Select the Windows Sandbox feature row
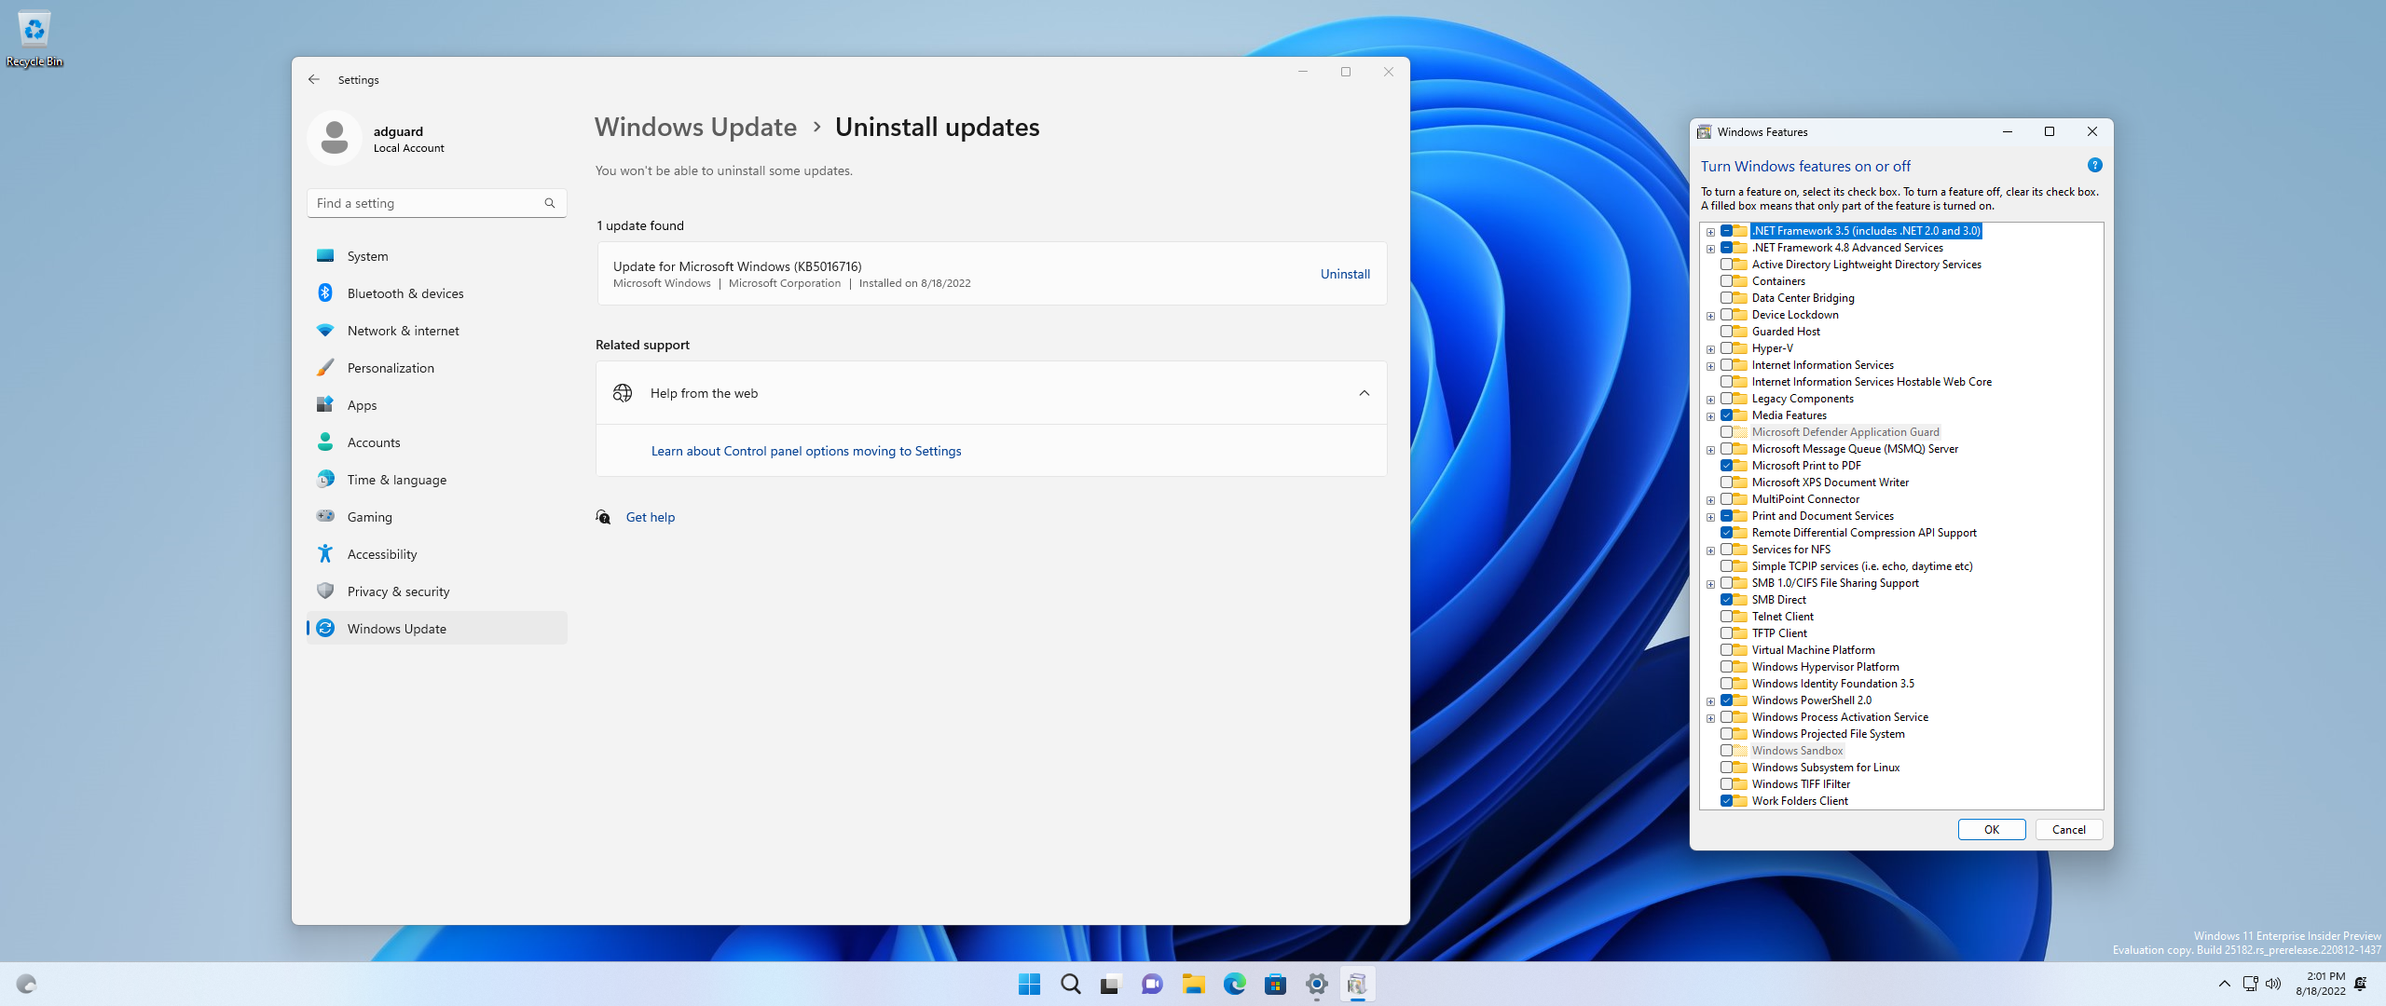Screen dimensions: 2386x1006 click(x=1797, y=751)
